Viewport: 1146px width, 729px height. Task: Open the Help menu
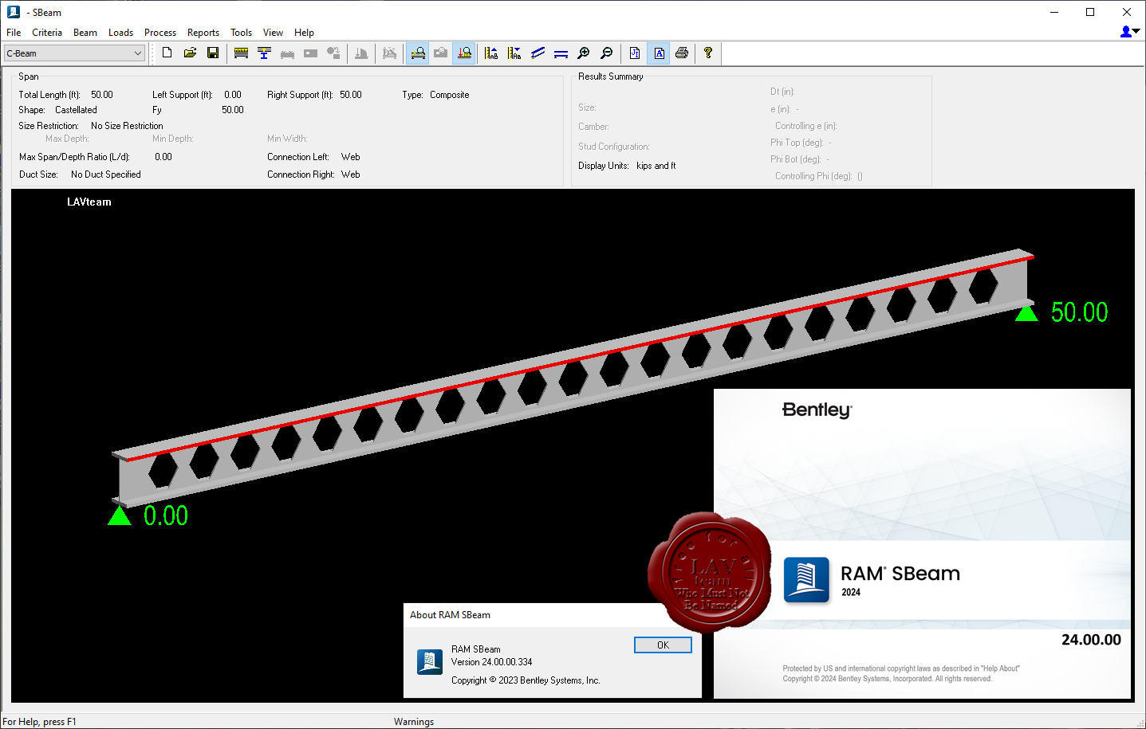coord(304,33)
